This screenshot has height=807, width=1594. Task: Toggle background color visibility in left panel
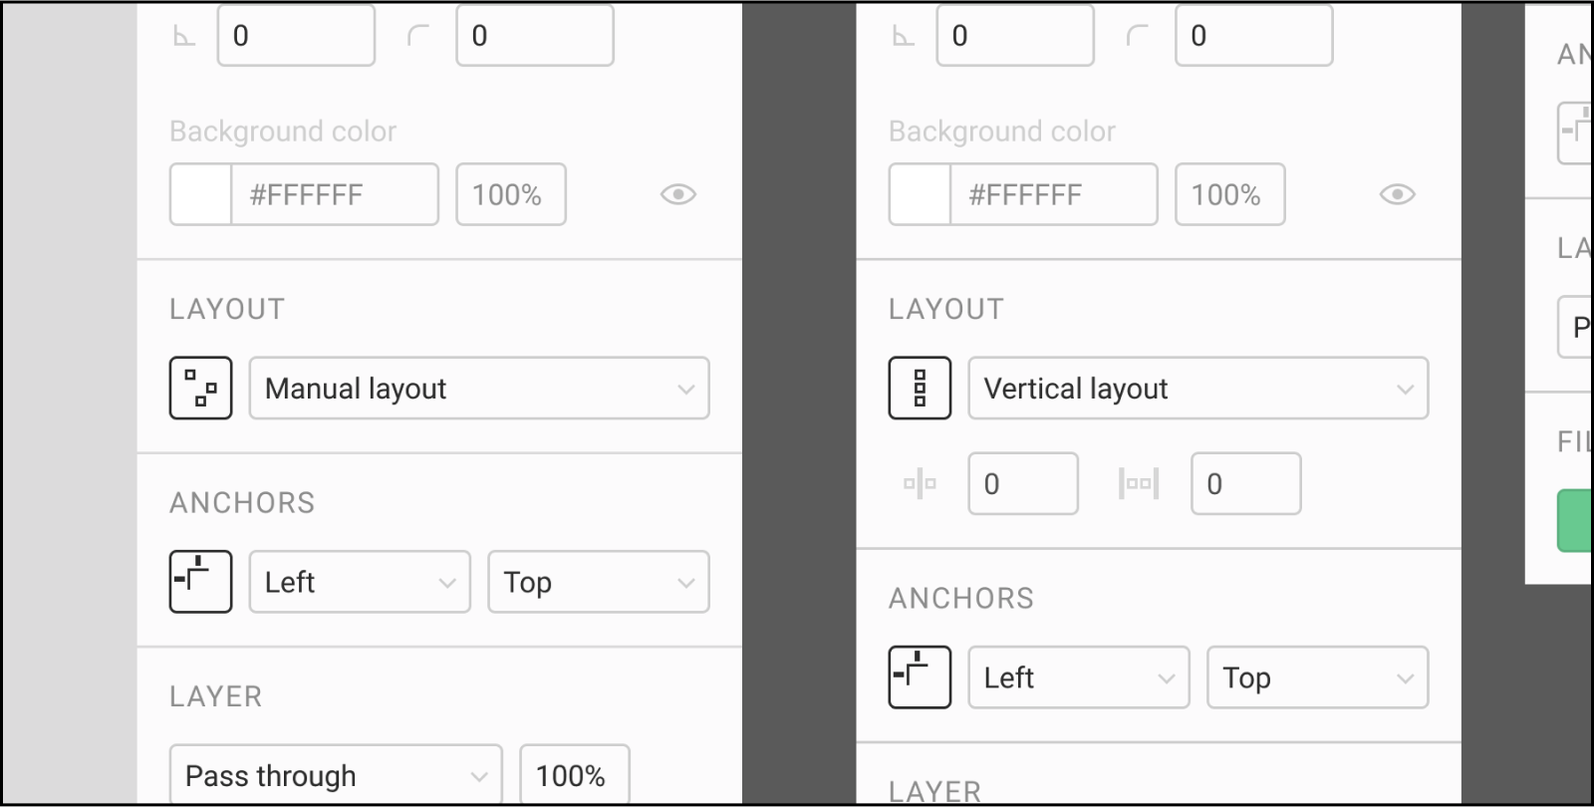click(x=678, y=194)
